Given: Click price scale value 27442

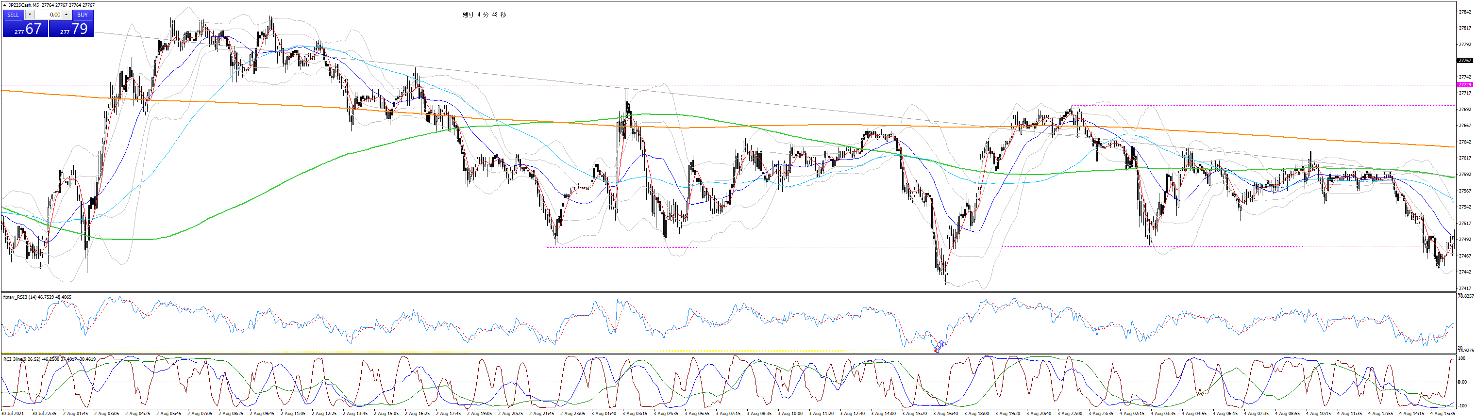Looking at the screenshot, I should 1466,272.
